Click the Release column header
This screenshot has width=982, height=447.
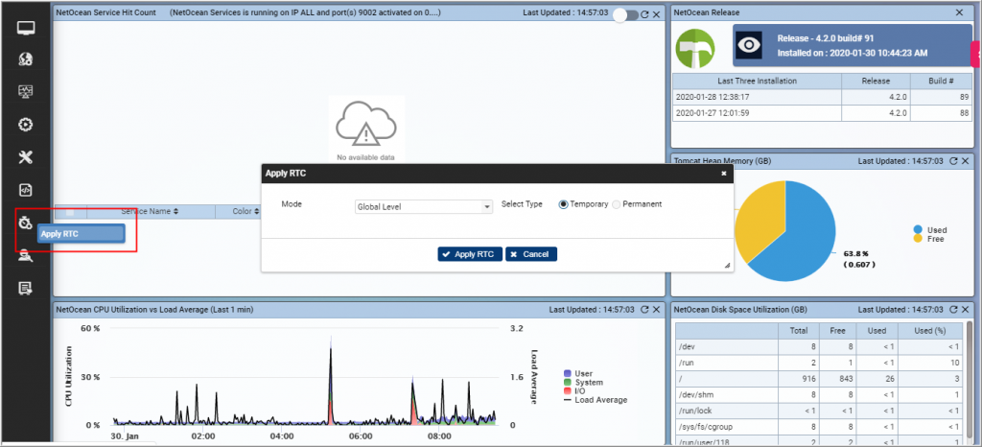(877, 81)
